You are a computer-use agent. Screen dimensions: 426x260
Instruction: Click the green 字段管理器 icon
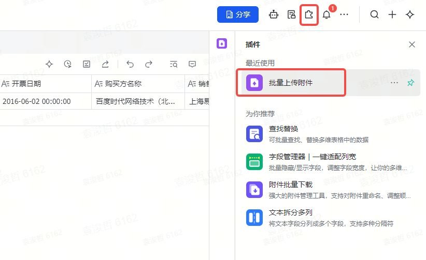pos(254,162)
